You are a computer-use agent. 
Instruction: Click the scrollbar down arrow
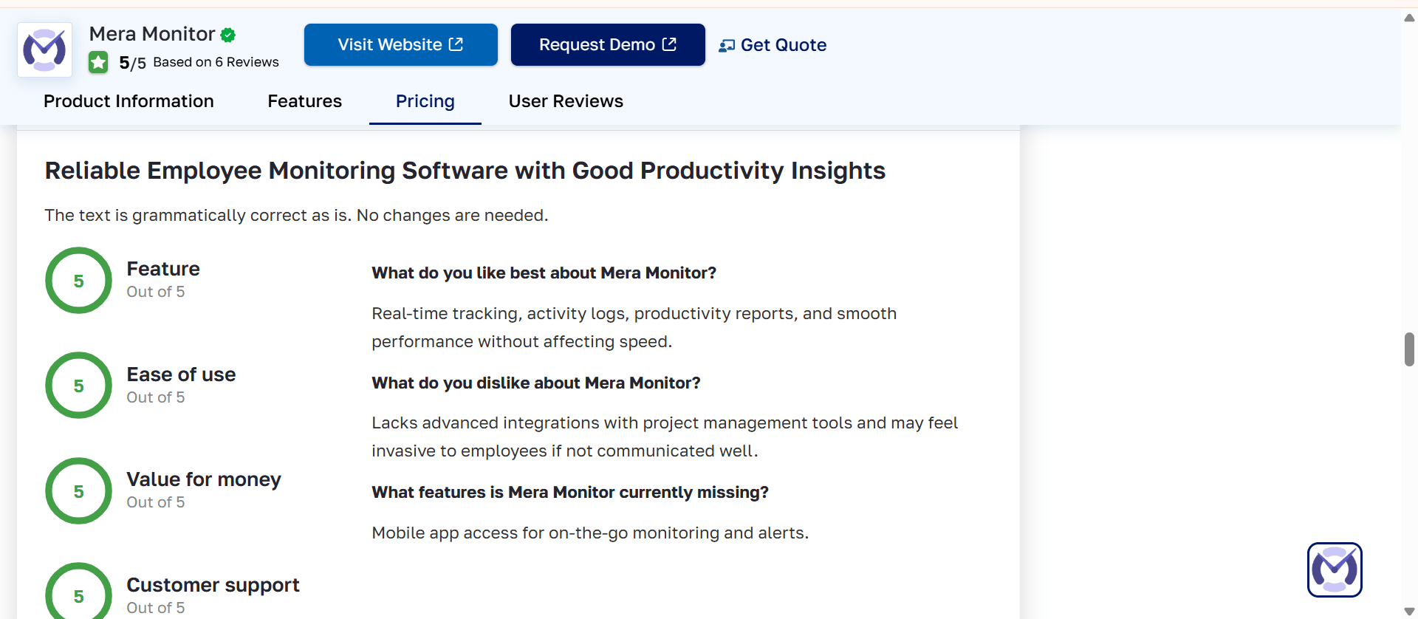pos(1409,611)
